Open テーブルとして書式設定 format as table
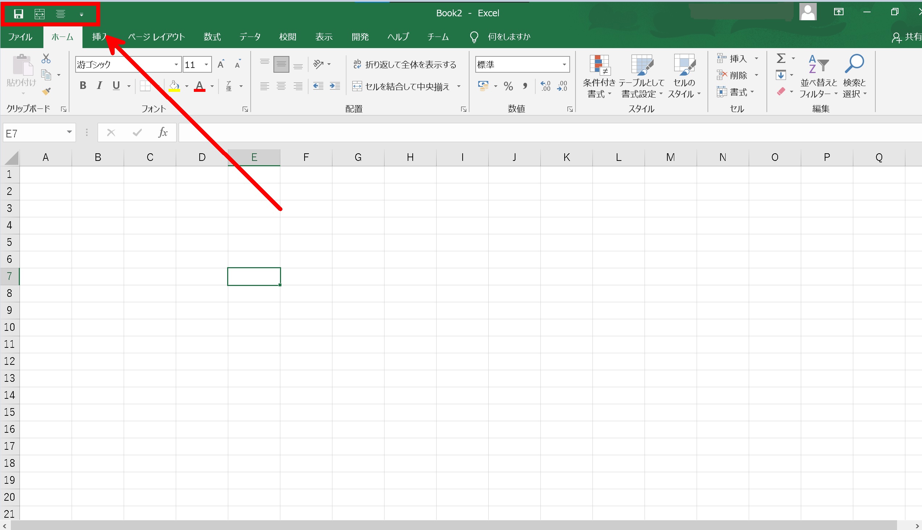The width and height of the screenshot is (922, 530). click(642, 76)
